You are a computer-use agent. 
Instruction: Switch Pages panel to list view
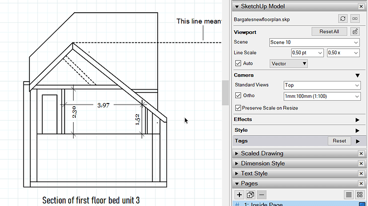[x=349, y=194]
